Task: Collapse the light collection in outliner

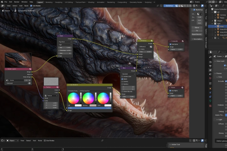Action: [212, 24]
